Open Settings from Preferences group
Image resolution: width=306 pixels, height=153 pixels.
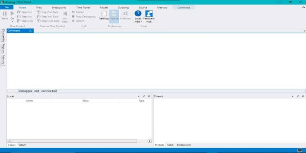[x=104, y=15]
